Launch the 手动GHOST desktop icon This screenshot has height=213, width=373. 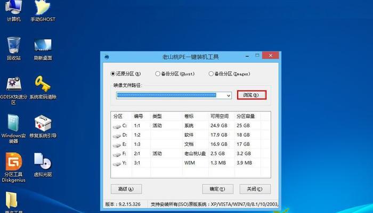pos(43,11)
